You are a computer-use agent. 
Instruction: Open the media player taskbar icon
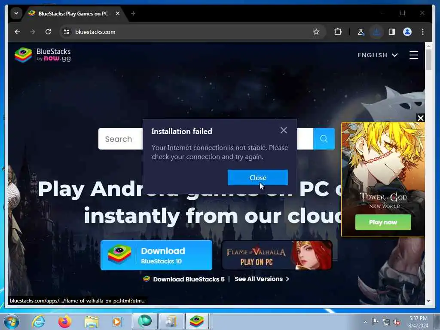tap(117, 321)
